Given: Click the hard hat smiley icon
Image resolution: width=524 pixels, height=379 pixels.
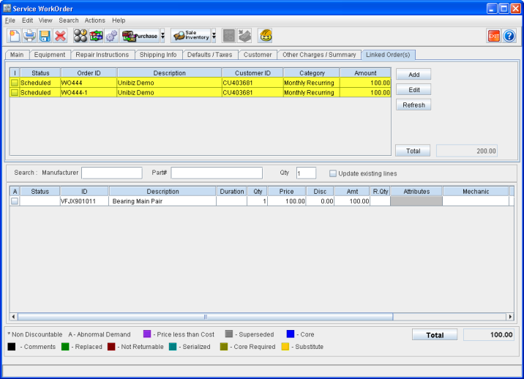Looking at the screenshot, I should click(266, 35).
